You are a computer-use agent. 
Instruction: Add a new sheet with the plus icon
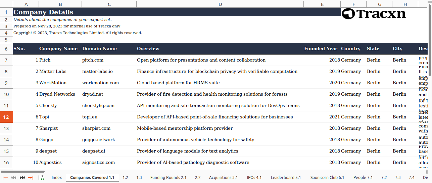pyautogui.click(x=41, y=178)
